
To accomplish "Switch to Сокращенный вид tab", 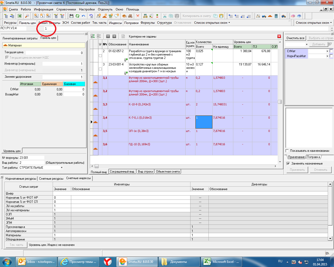I will (122, 172).
